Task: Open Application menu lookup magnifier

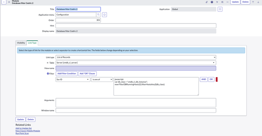Action: pyautogui.click(x=98, y=15)
